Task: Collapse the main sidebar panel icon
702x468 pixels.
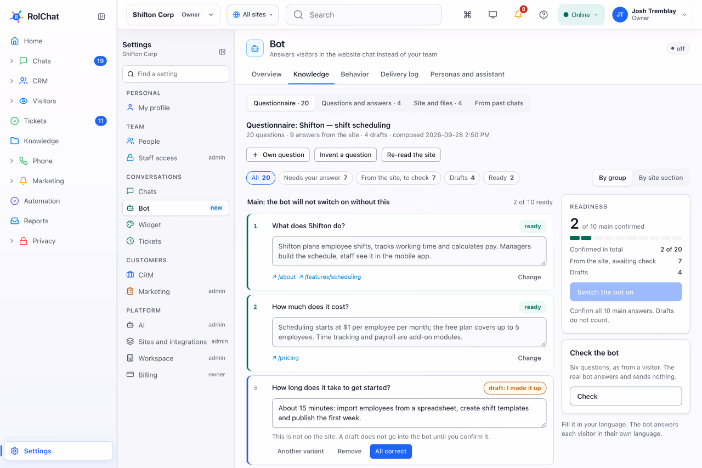Action: click(x=101, y=16)
